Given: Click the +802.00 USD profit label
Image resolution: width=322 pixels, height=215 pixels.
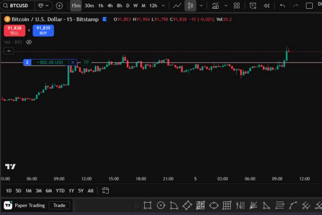Looking at the screenshot, I should click(50, 62).
